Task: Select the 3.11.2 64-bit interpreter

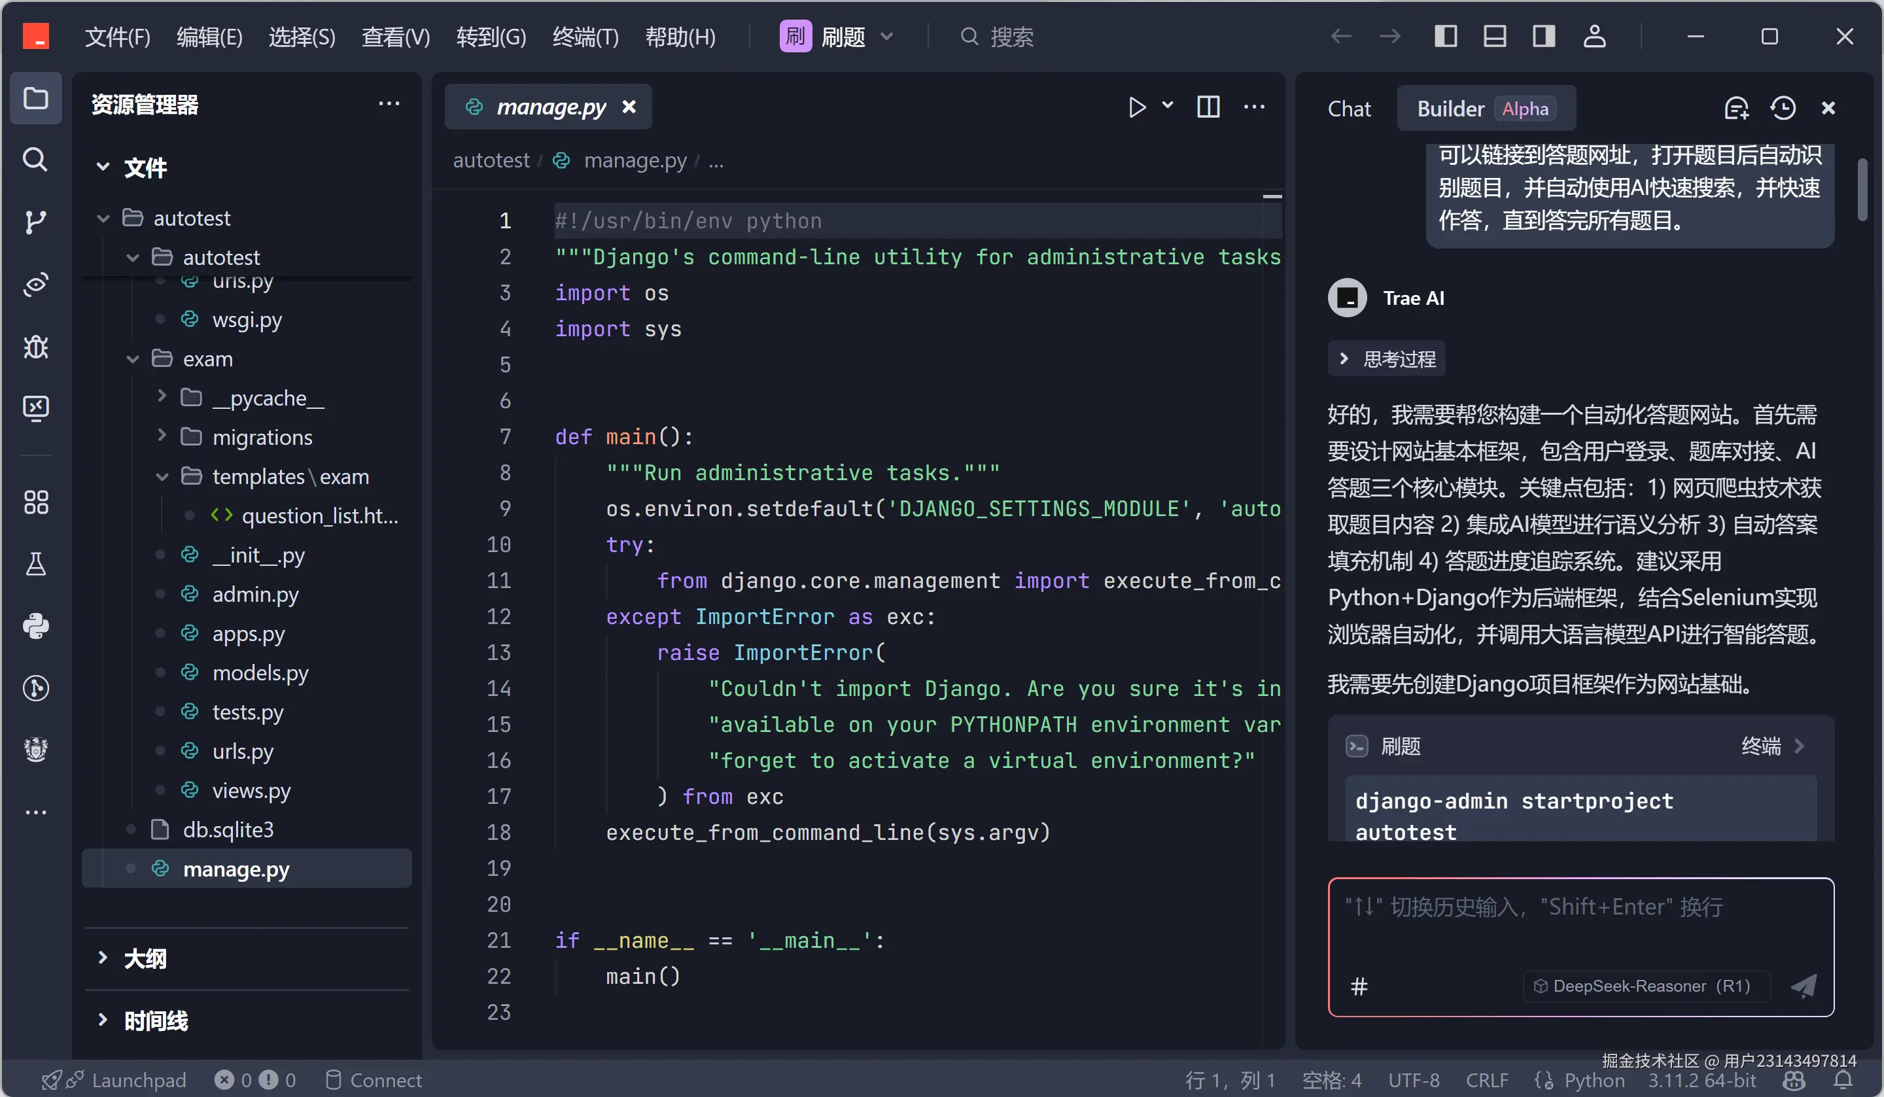Action: pos(1702,1080)
